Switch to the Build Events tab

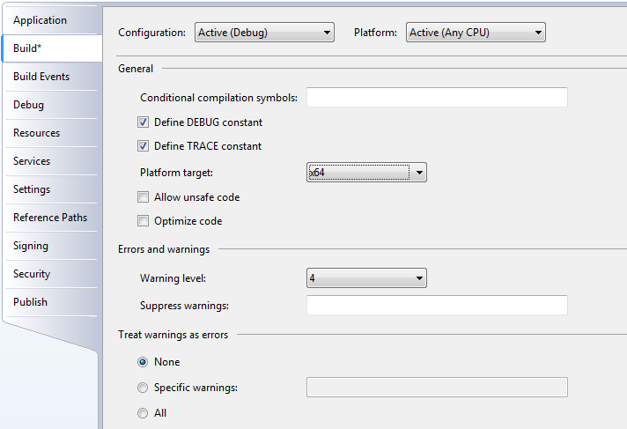coord(51,77)
